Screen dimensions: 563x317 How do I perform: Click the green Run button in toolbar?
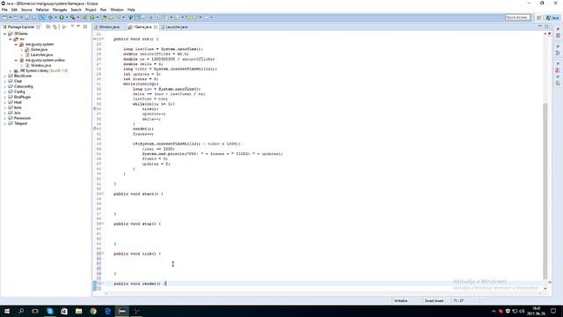(62, 18)
